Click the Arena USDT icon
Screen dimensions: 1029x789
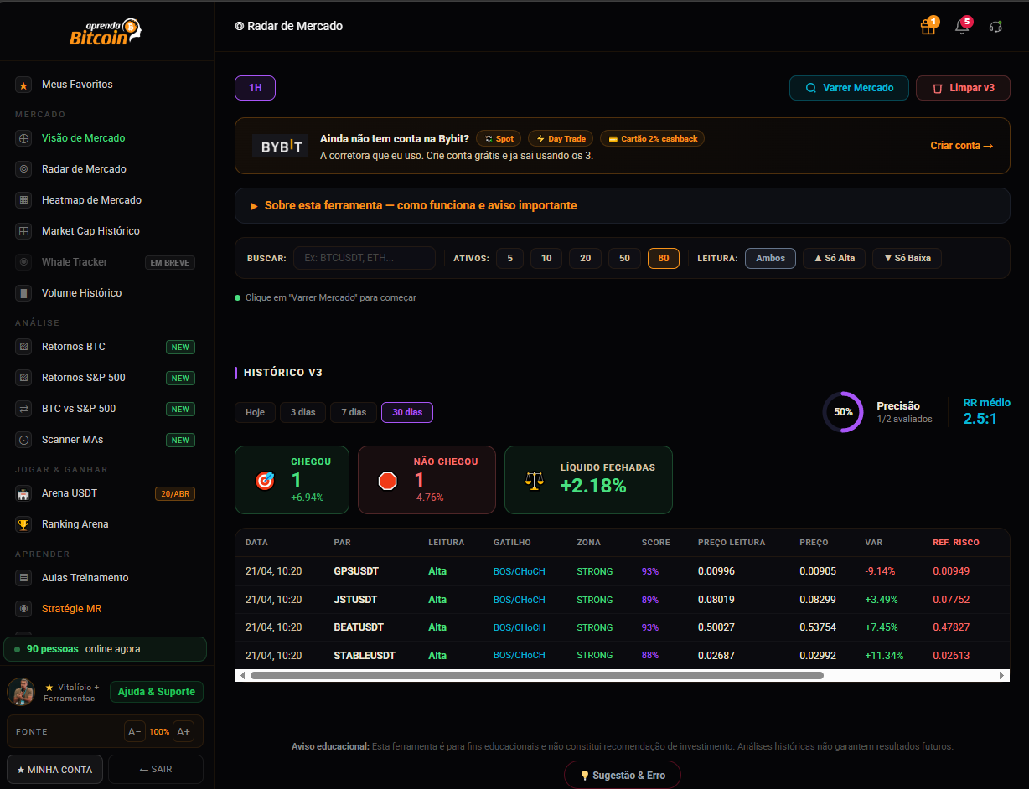point(24,493)
